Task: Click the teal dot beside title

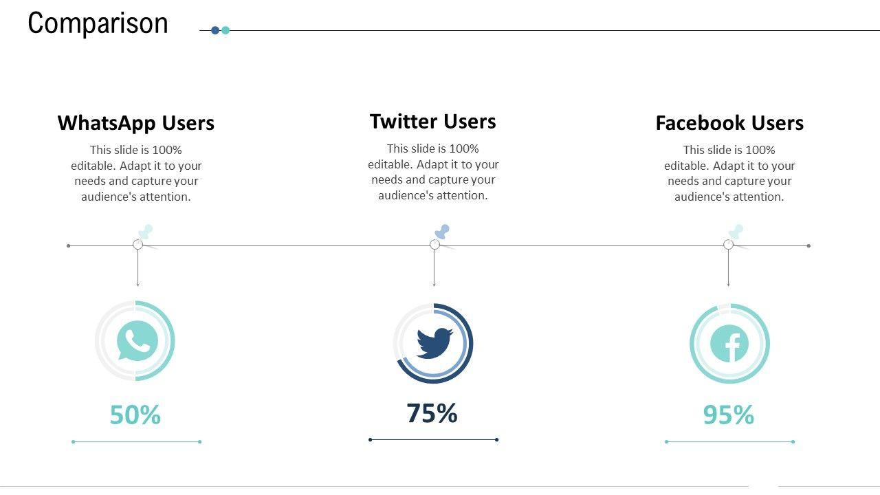Action: point(225,30)
